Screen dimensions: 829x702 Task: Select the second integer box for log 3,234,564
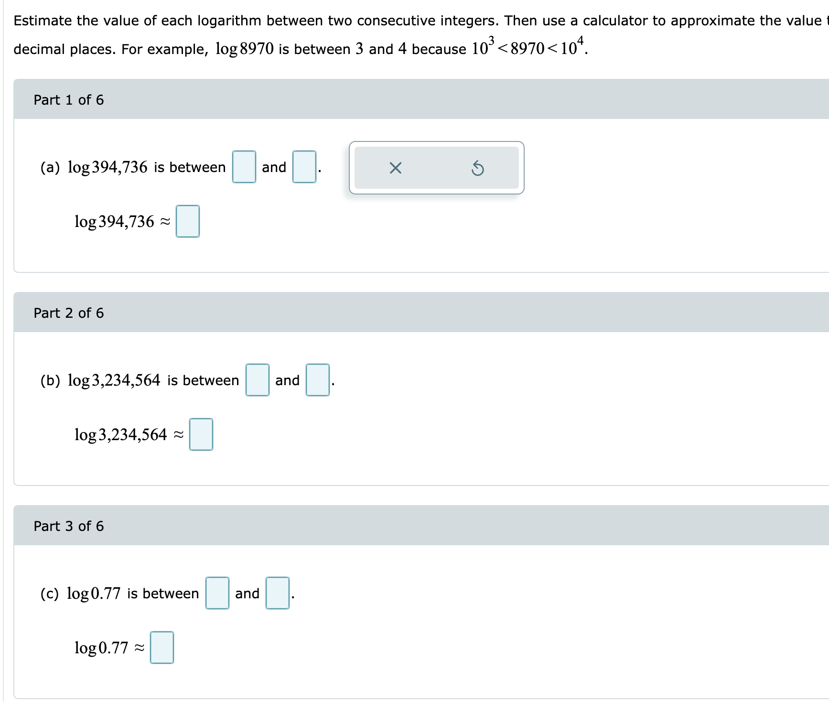317,380
